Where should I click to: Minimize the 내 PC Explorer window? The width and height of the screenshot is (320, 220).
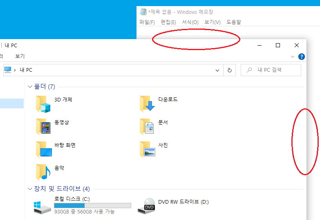click(260, 45)
